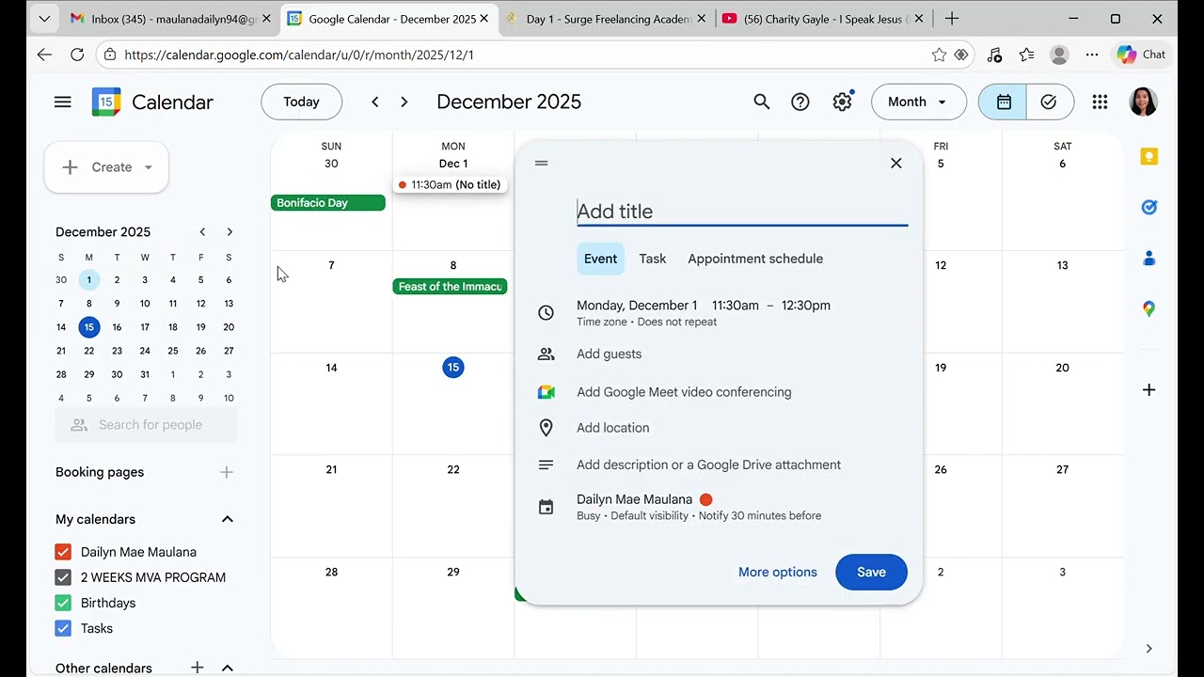Viewport: 1204px width, 677px height.
Task: Click the Google Calendar logo
Action: click(x=106, y=102)
